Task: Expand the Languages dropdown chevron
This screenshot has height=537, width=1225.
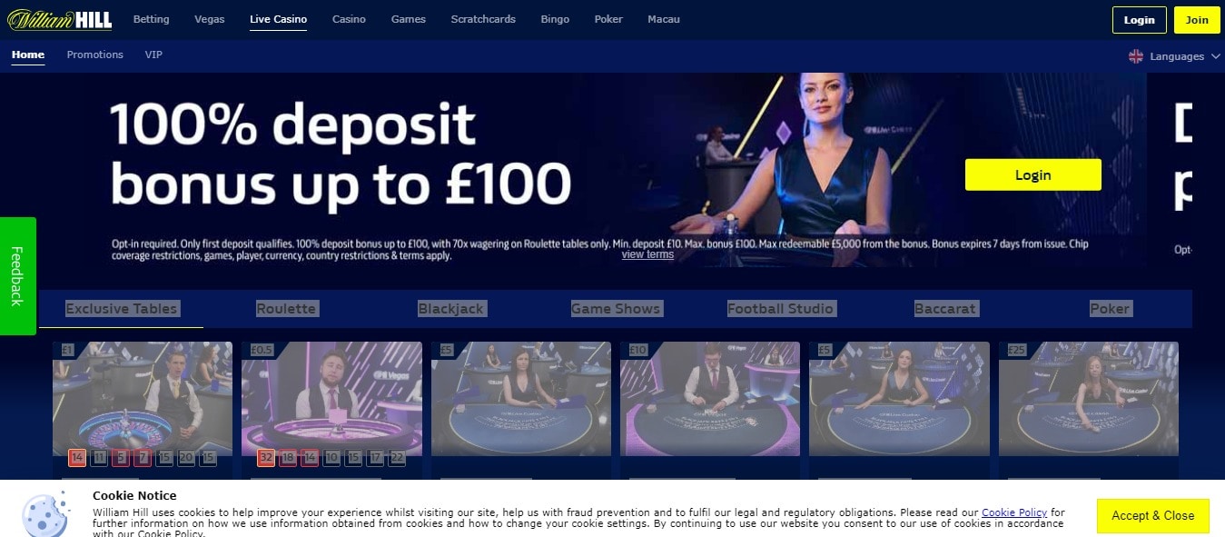Action: (x=1215, y=56)
